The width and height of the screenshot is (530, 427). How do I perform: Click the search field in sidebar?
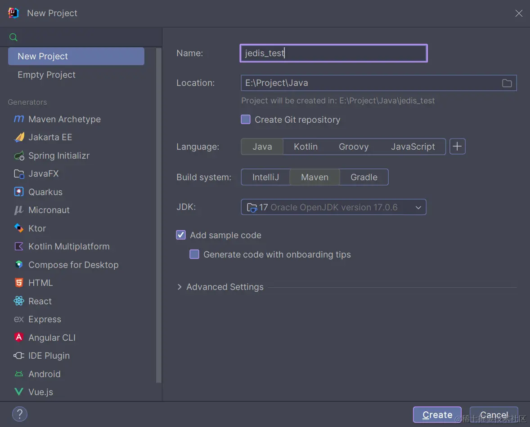point(81,37)
